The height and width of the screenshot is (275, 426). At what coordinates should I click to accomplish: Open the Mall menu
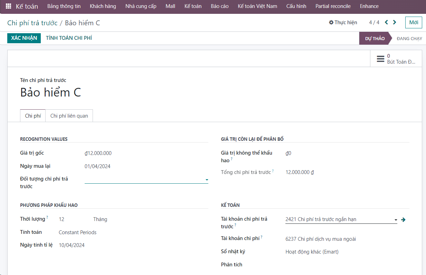click(170, 6)
